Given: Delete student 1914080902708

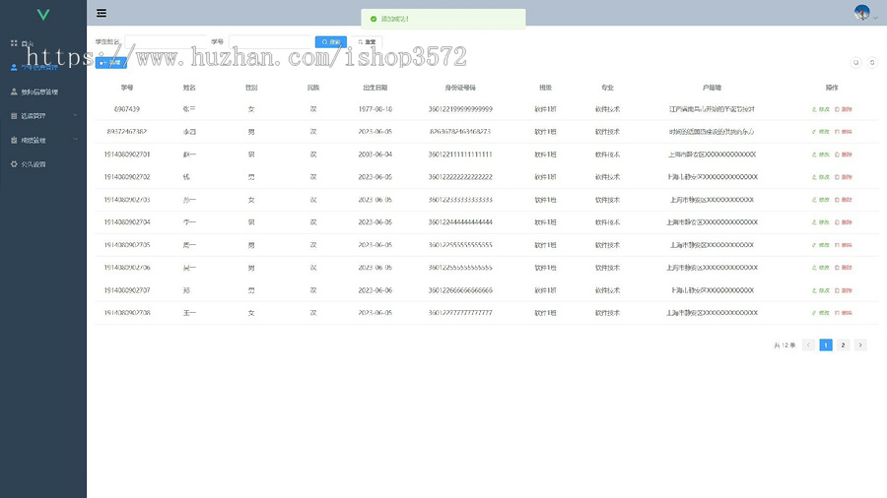Looking at the screenshot, I should (x=844, y=313).
